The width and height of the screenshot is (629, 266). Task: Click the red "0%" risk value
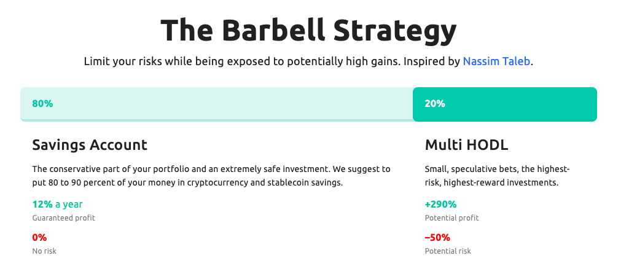[39, 238]
